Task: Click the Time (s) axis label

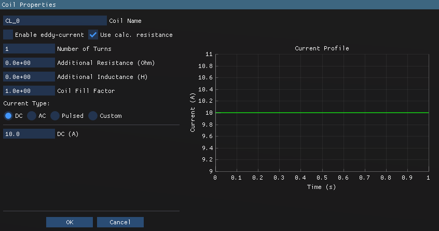Action: (322, 187)
